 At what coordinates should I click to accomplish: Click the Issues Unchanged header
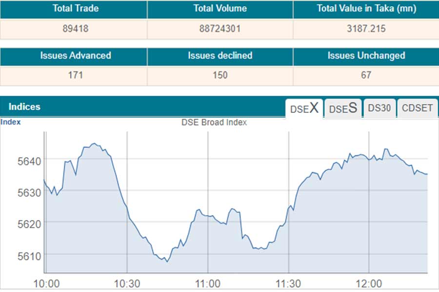click(366, 55)
